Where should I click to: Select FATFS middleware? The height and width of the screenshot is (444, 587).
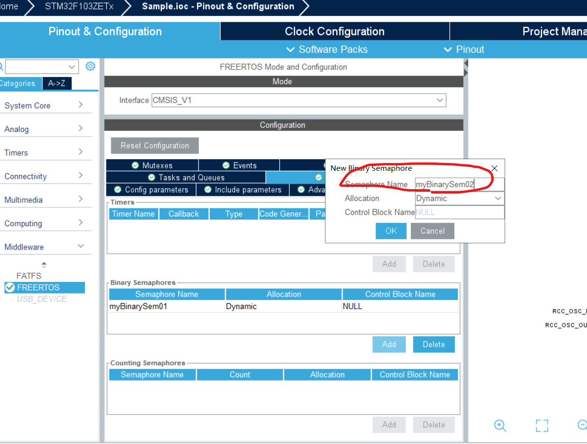coord(29,276)
